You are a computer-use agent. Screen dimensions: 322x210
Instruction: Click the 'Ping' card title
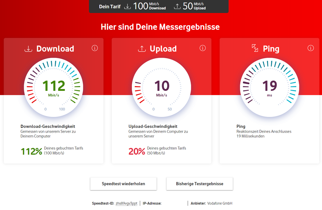(x=271, y=49)
